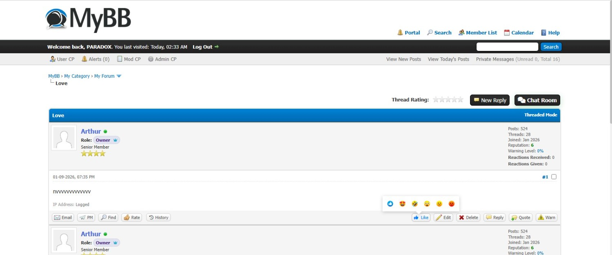This screenshot has width=612, height=255.
Task: Click Arthur's avatar thumbnail in first post
Action: (x=64, y=138)
